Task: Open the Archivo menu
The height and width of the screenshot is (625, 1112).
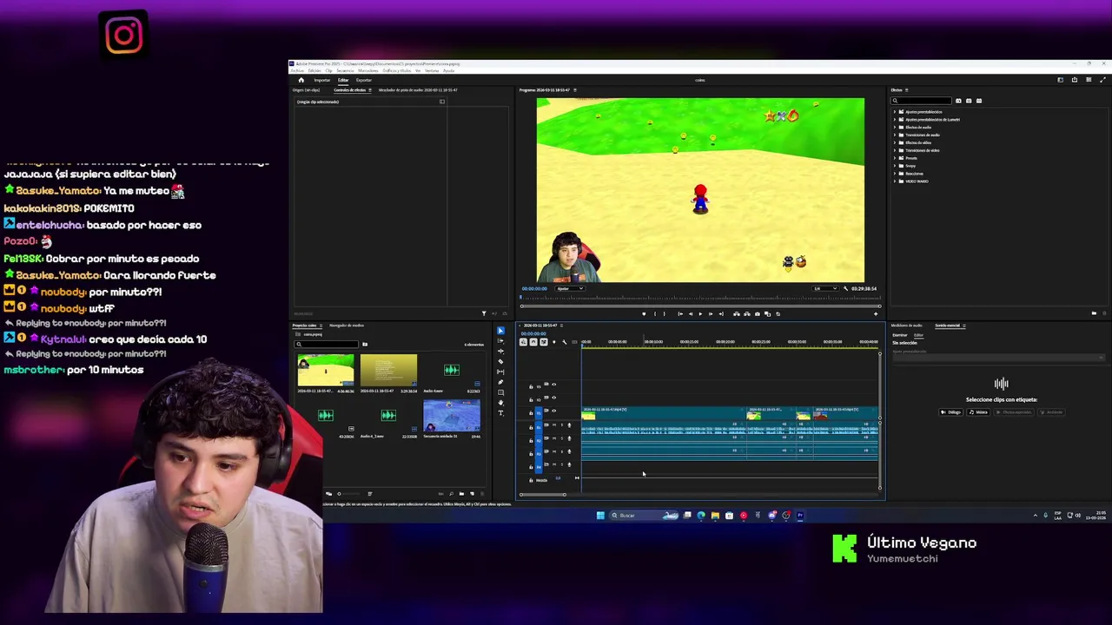Action: 297,70
